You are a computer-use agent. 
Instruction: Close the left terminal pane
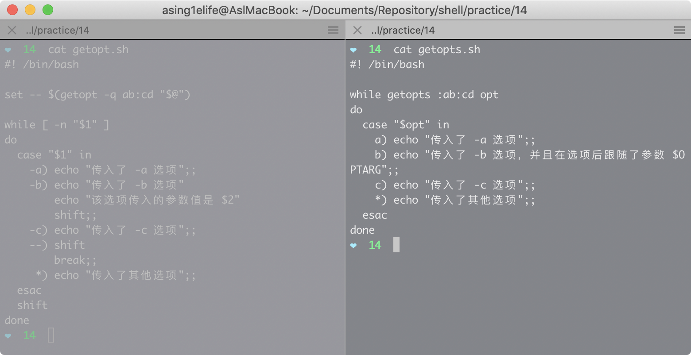click(12, 30)
